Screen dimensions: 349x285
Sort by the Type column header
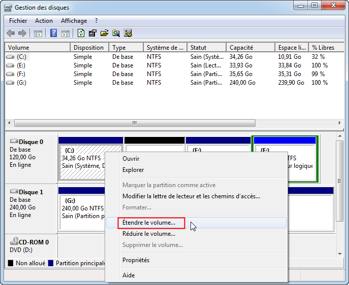coord(126,48)
